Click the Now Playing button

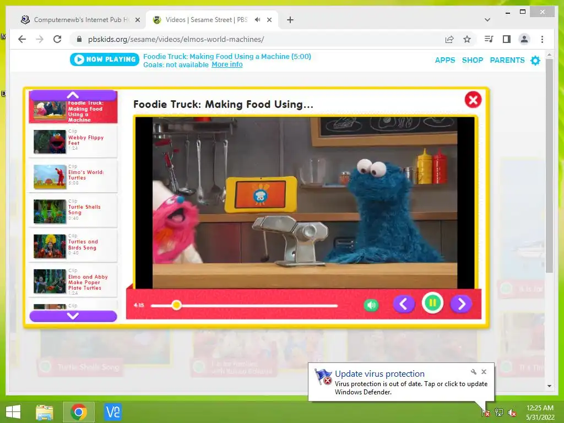click(104, 59)
